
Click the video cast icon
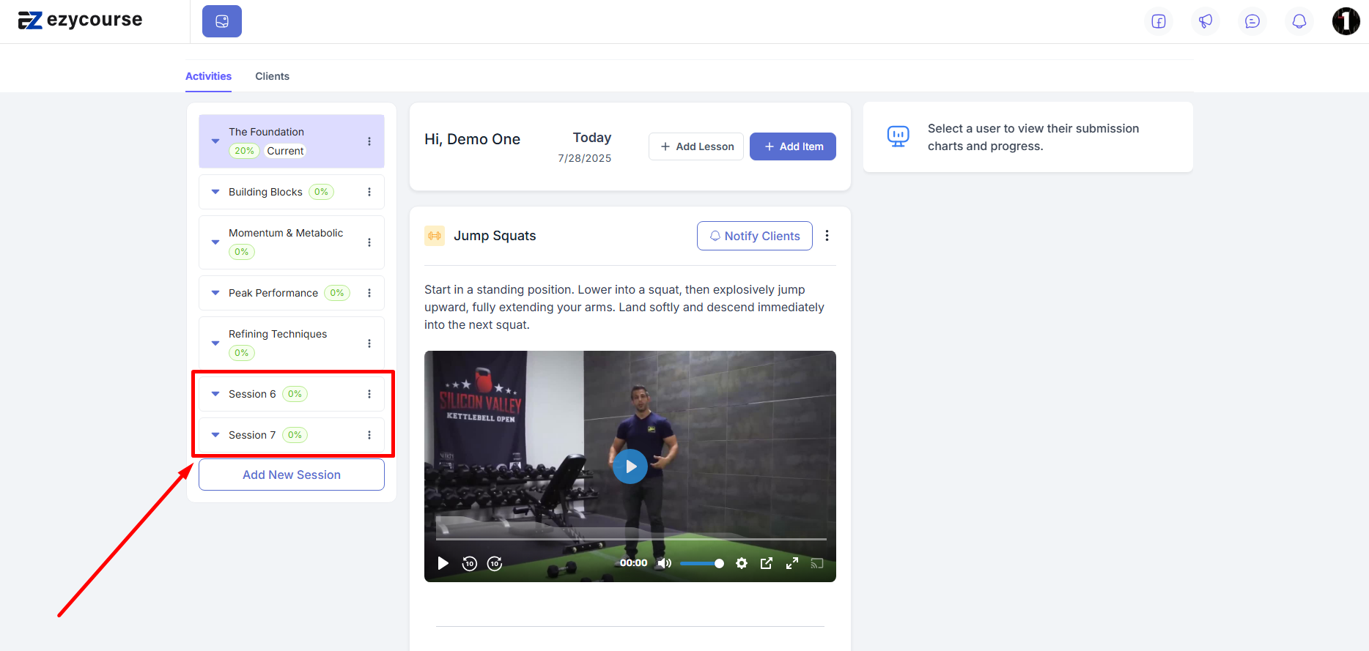pos(817,563)
